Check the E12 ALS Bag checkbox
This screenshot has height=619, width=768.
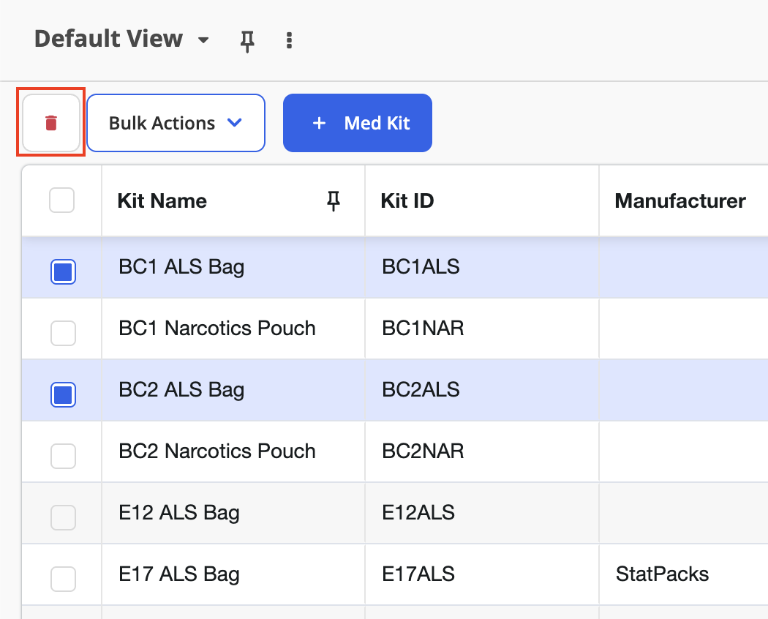[63, 517]
